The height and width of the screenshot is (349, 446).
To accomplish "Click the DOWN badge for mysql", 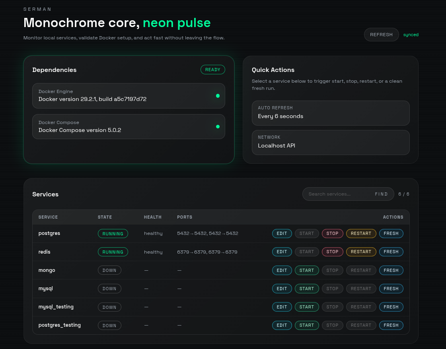I will coord(109,289).
